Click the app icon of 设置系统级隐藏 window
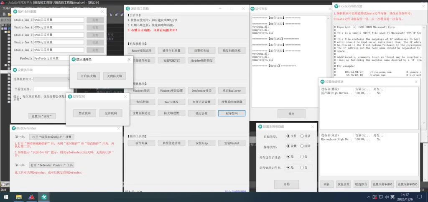428x202 pixels. [260, 127]
